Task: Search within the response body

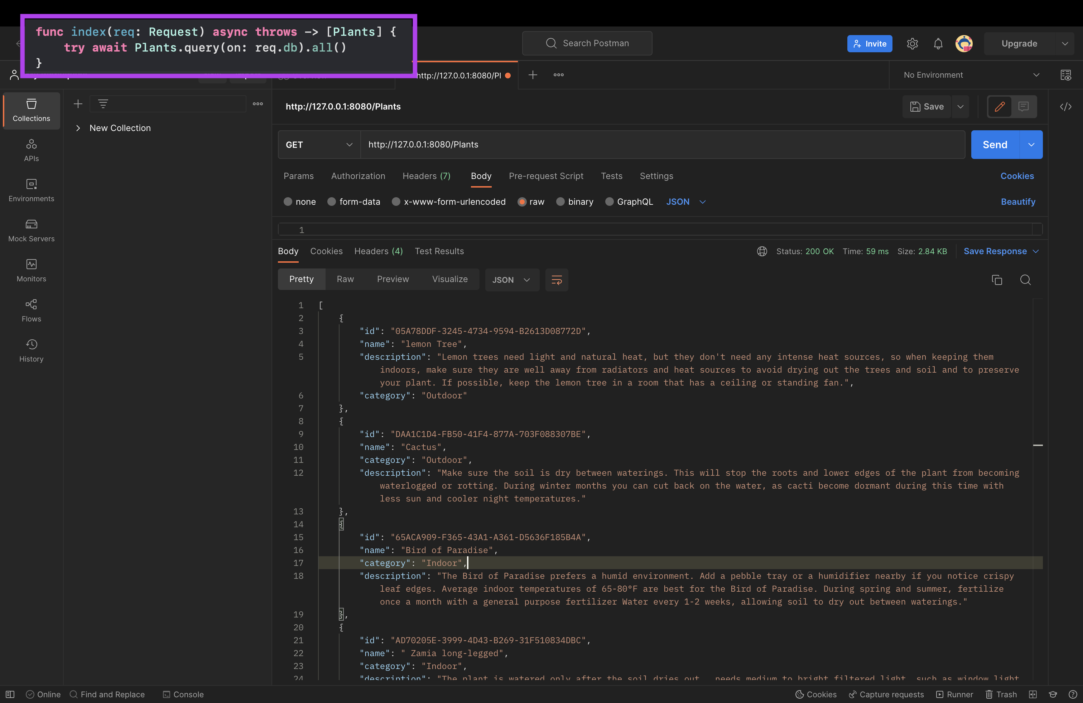Action: 1026,280
